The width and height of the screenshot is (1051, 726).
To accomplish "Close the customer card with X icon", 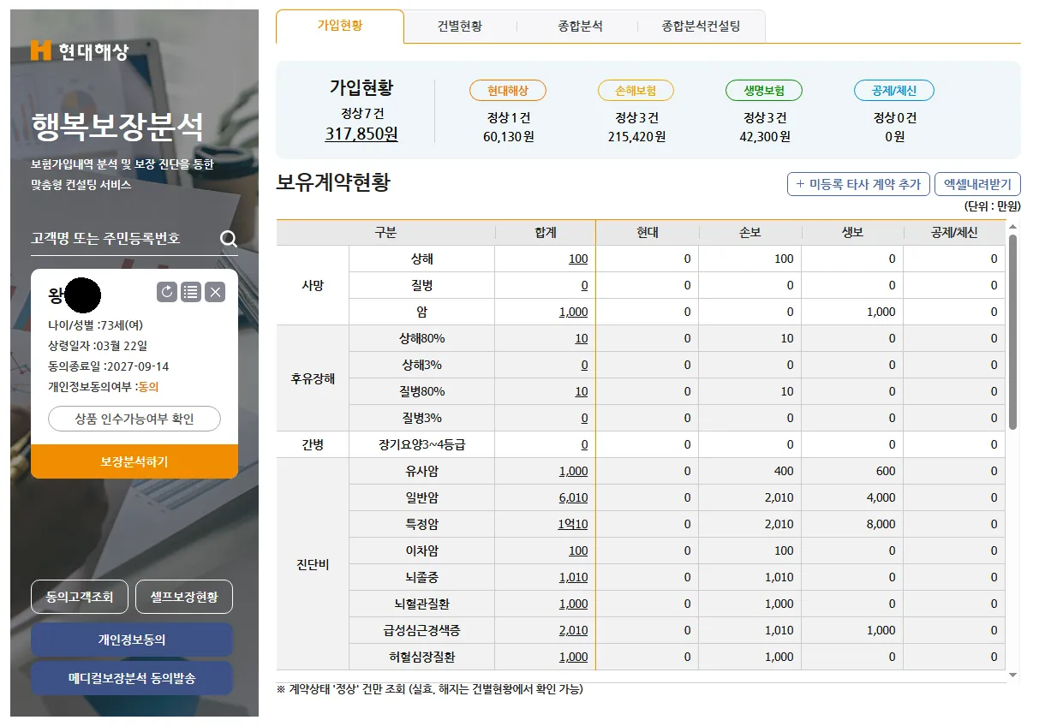I will pos(216,293).
